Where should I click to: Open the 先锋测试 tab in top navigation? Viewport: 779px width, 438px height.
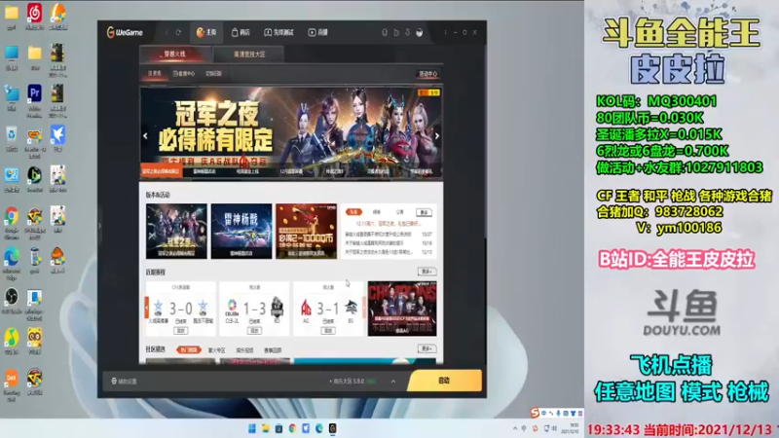[x=278, y=32]
